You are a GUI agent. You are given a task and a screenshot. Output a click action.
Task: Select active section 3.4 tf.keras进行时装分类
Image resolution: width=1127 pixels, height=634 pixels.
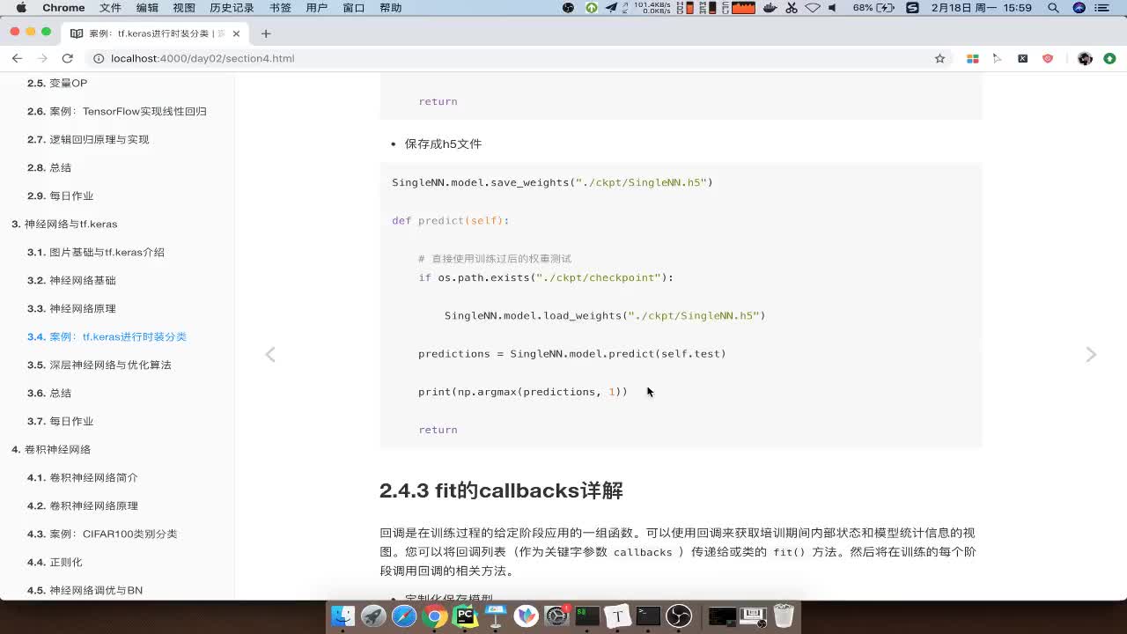click(107, 336)
